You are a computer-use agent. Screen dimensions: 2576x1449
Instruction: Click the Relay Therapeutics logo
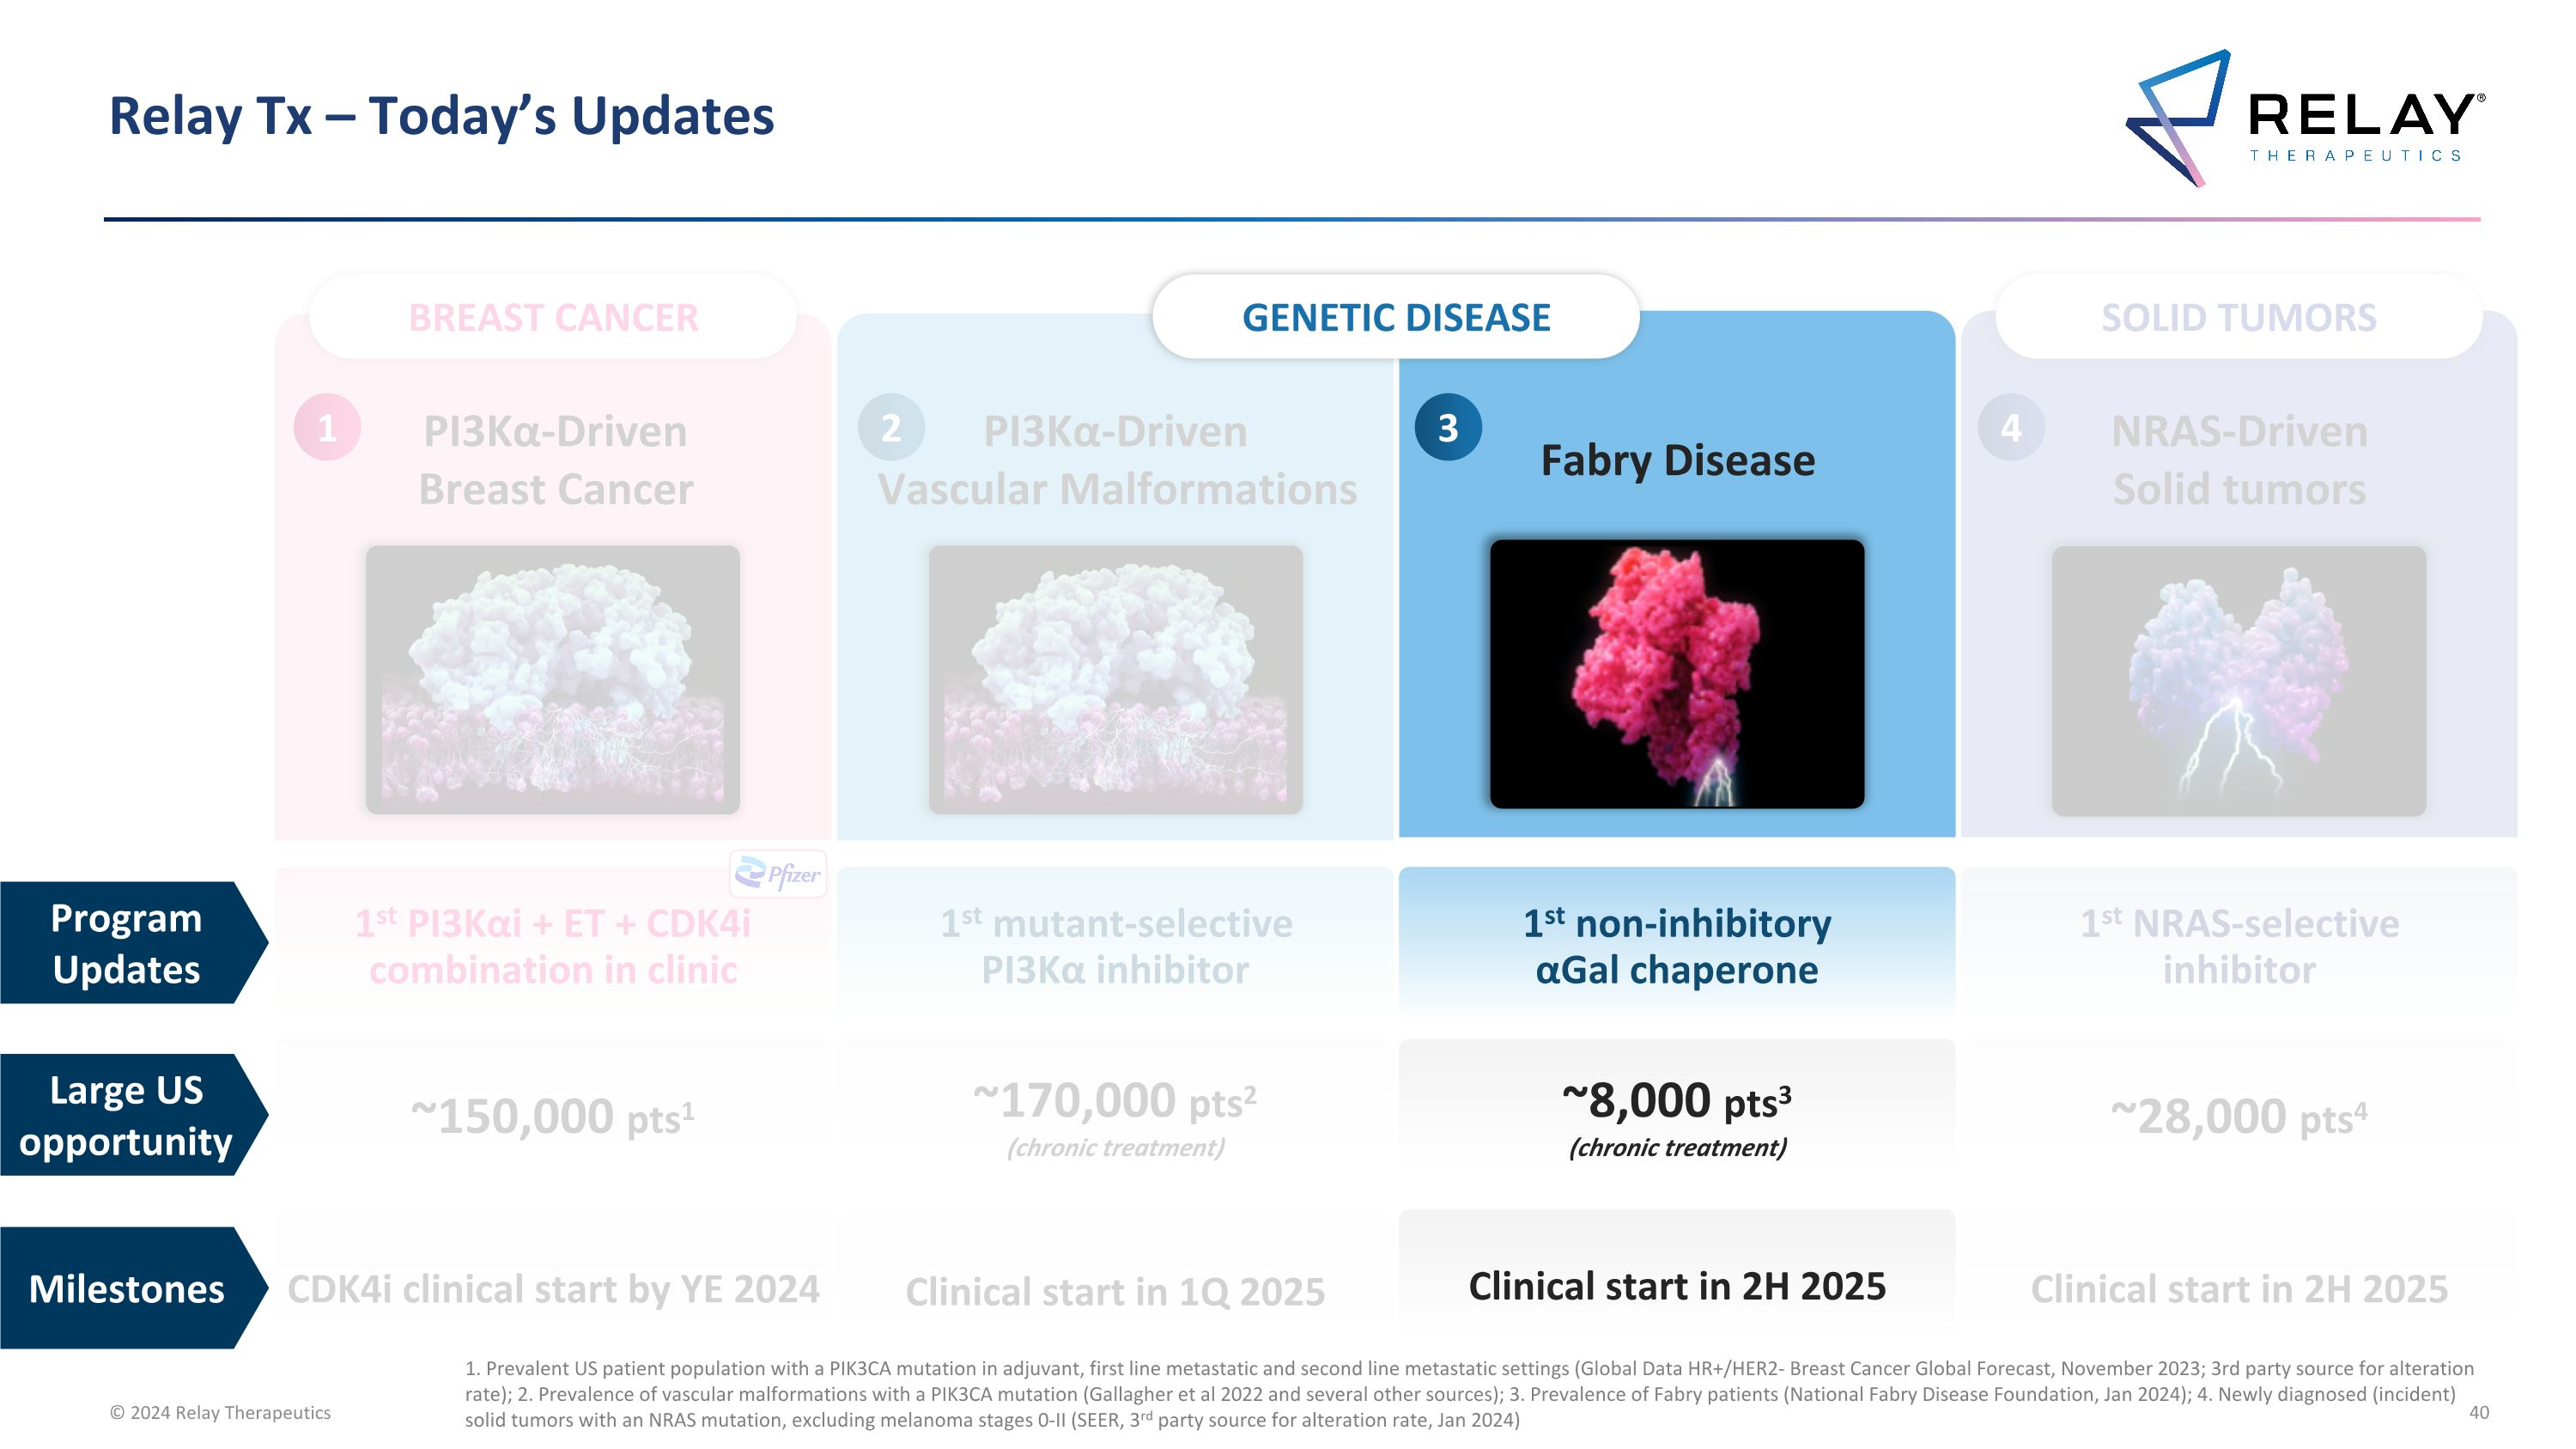pos(2304,118)
